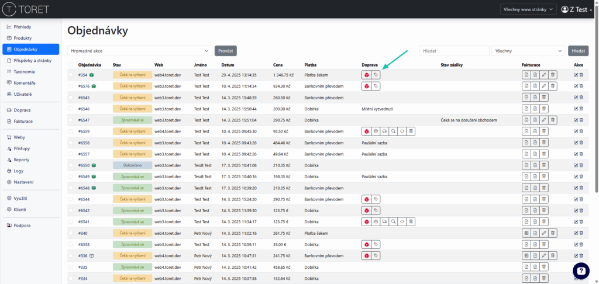Tick the checkbox for order #6550
599x284 pixels.
[x=70, y=165]
